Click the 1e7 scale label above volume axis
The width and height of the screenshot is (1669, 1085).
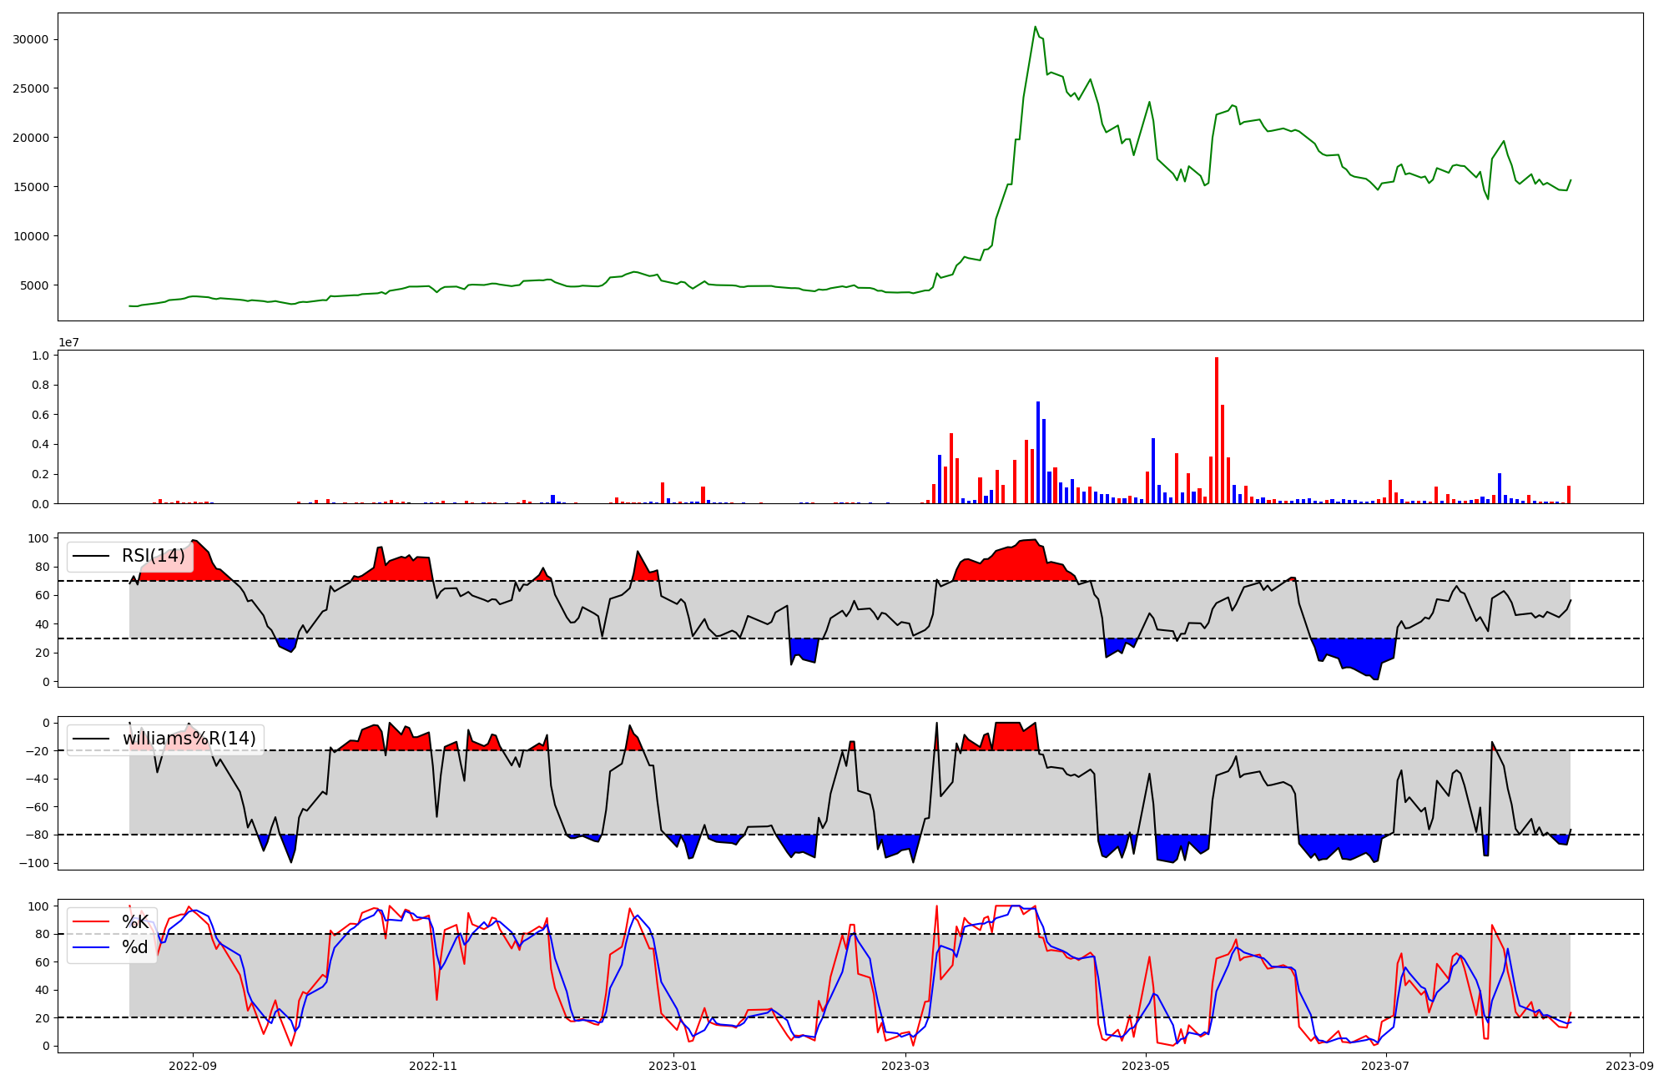(68, 342)
